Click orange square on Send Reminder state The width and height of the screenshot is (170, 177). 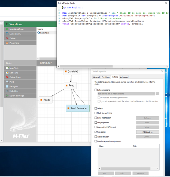click(68, 108)
